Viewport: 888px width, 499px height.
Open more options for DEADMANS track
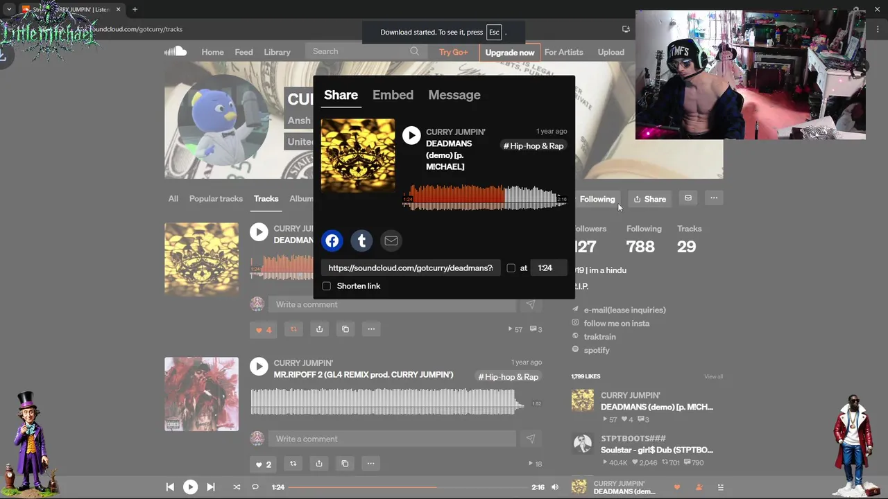coord(371,329)
